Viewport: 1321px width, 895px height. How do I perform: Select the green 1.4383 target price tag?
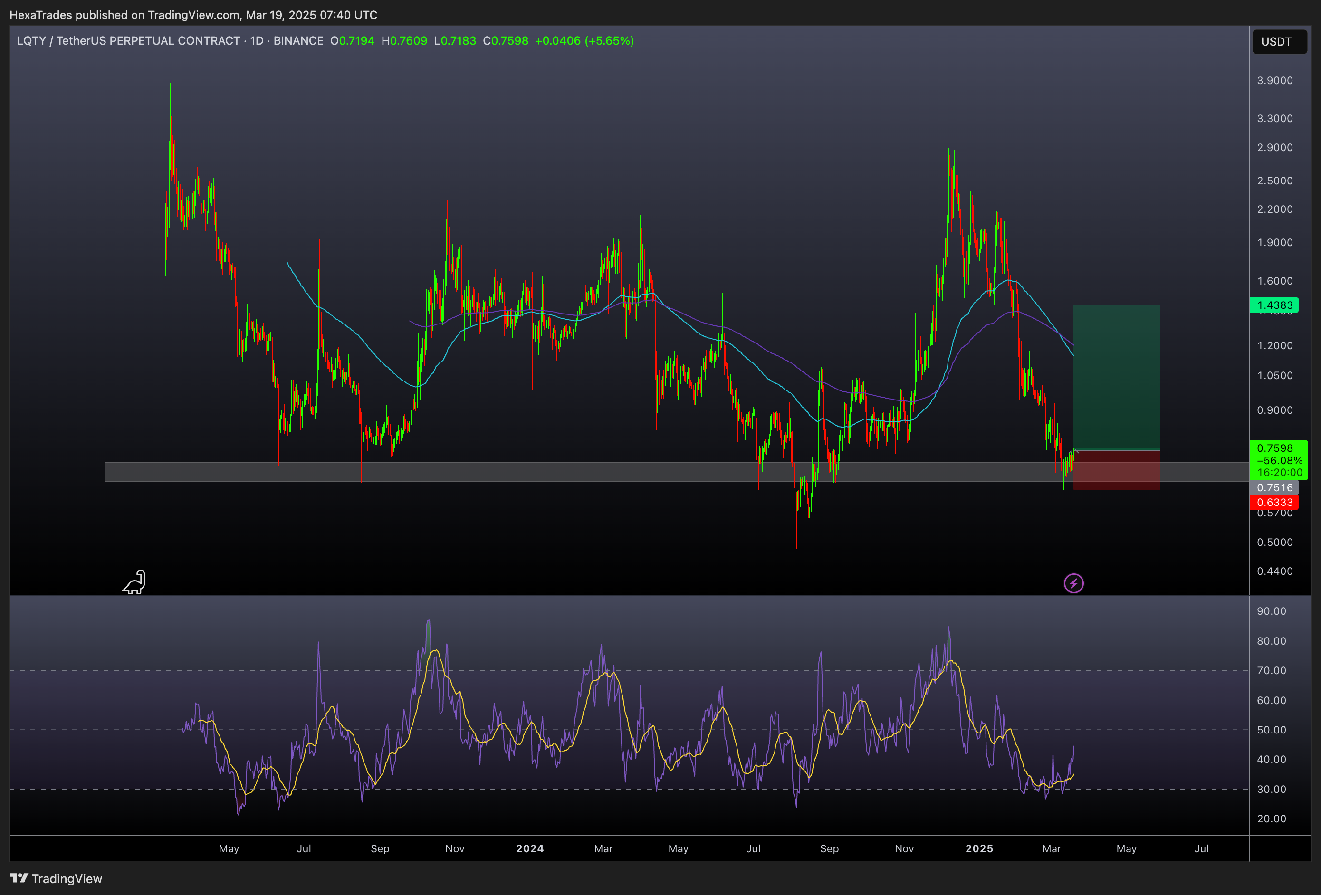point(1274,305)
